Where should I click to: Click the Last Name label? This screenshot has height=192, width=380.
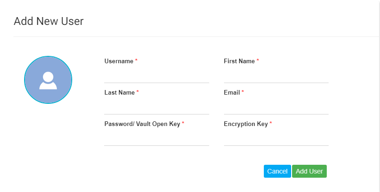click(119, 92)
